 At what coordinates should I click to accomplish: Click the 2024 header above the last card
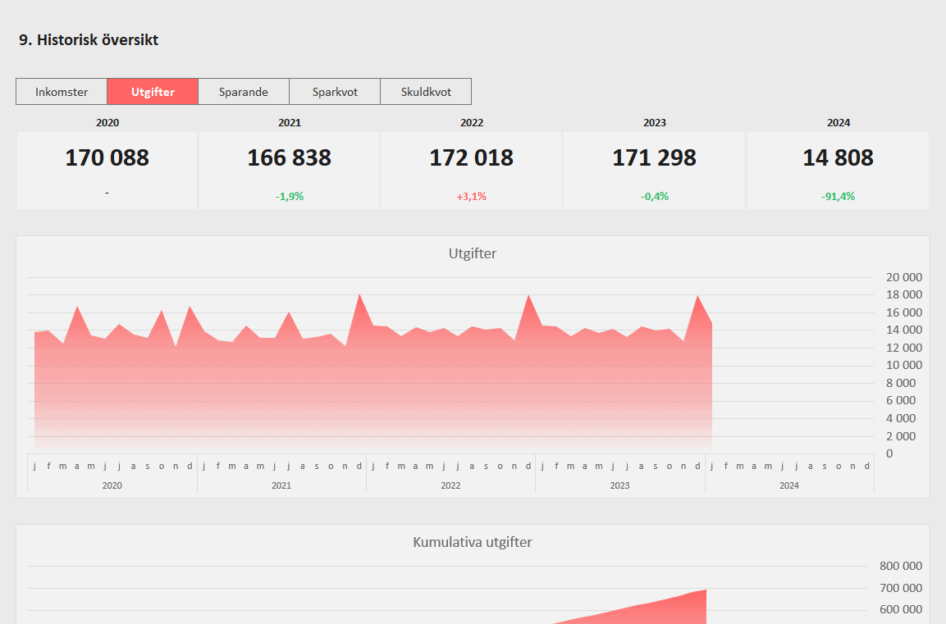pos(839,122)
